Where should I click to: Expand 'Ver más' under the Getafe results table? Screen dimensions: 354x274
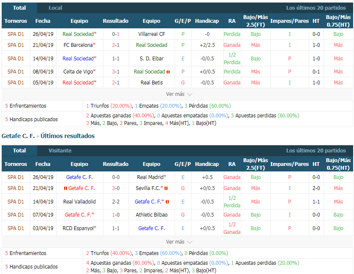[179, 241]
